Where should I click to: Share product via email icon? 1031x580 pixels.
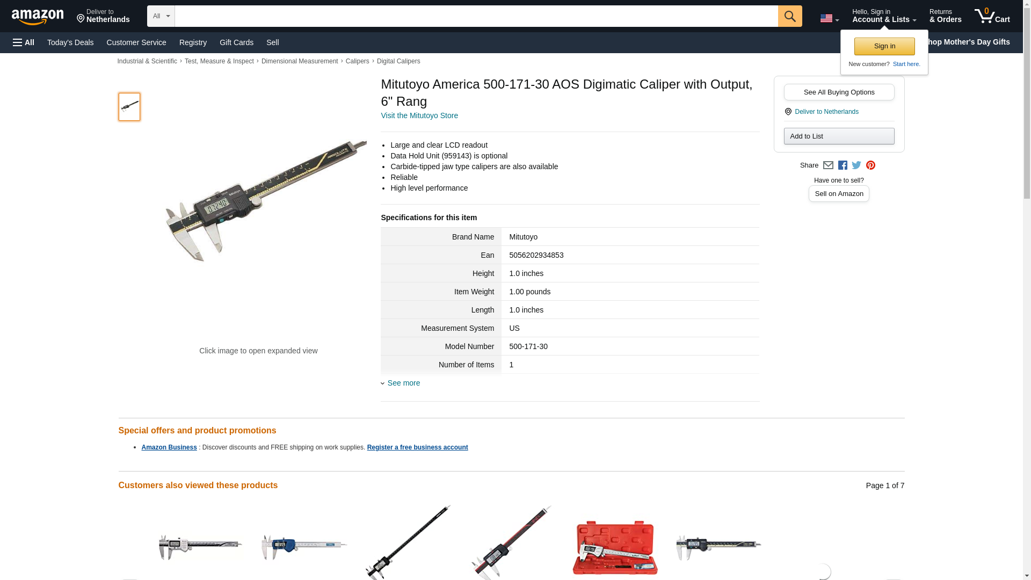click(828, 165)
